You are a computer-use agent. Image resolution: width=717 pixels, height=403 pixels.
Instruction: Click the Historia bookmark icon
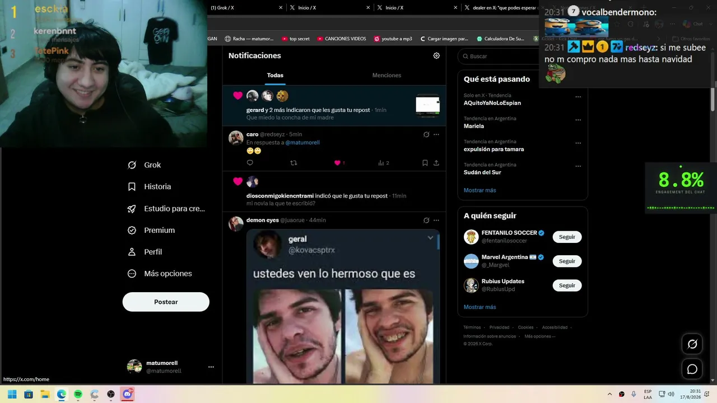point(132,186)
